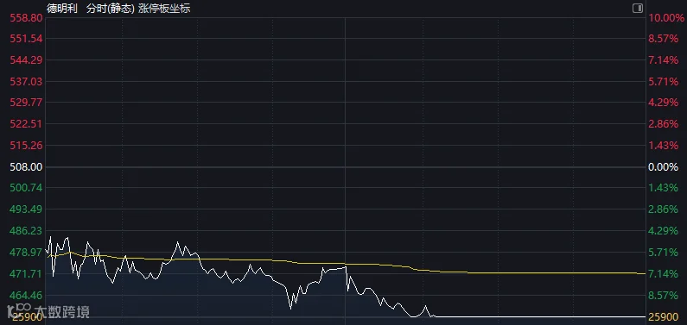Click the 508.00 previous close price label
687x325 pixels.
tap(26, 167)
